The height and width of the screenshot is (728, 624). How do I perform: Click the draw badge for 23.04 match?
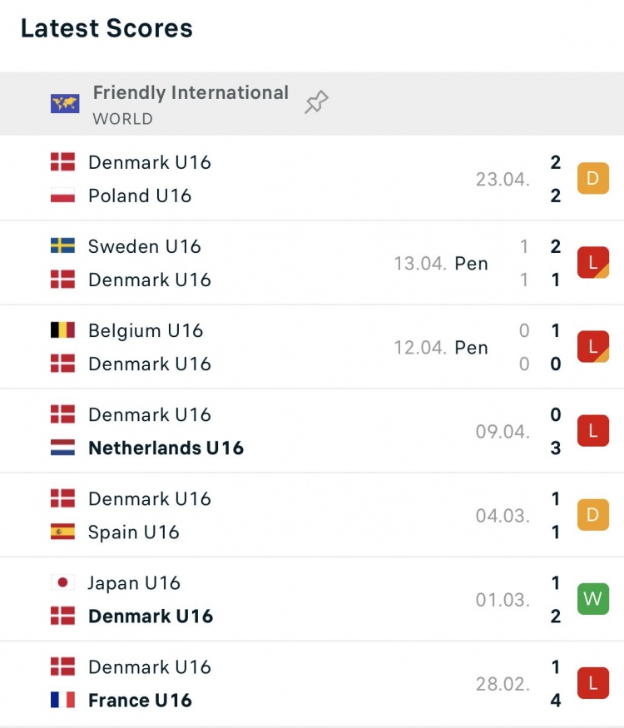[593, 178]
